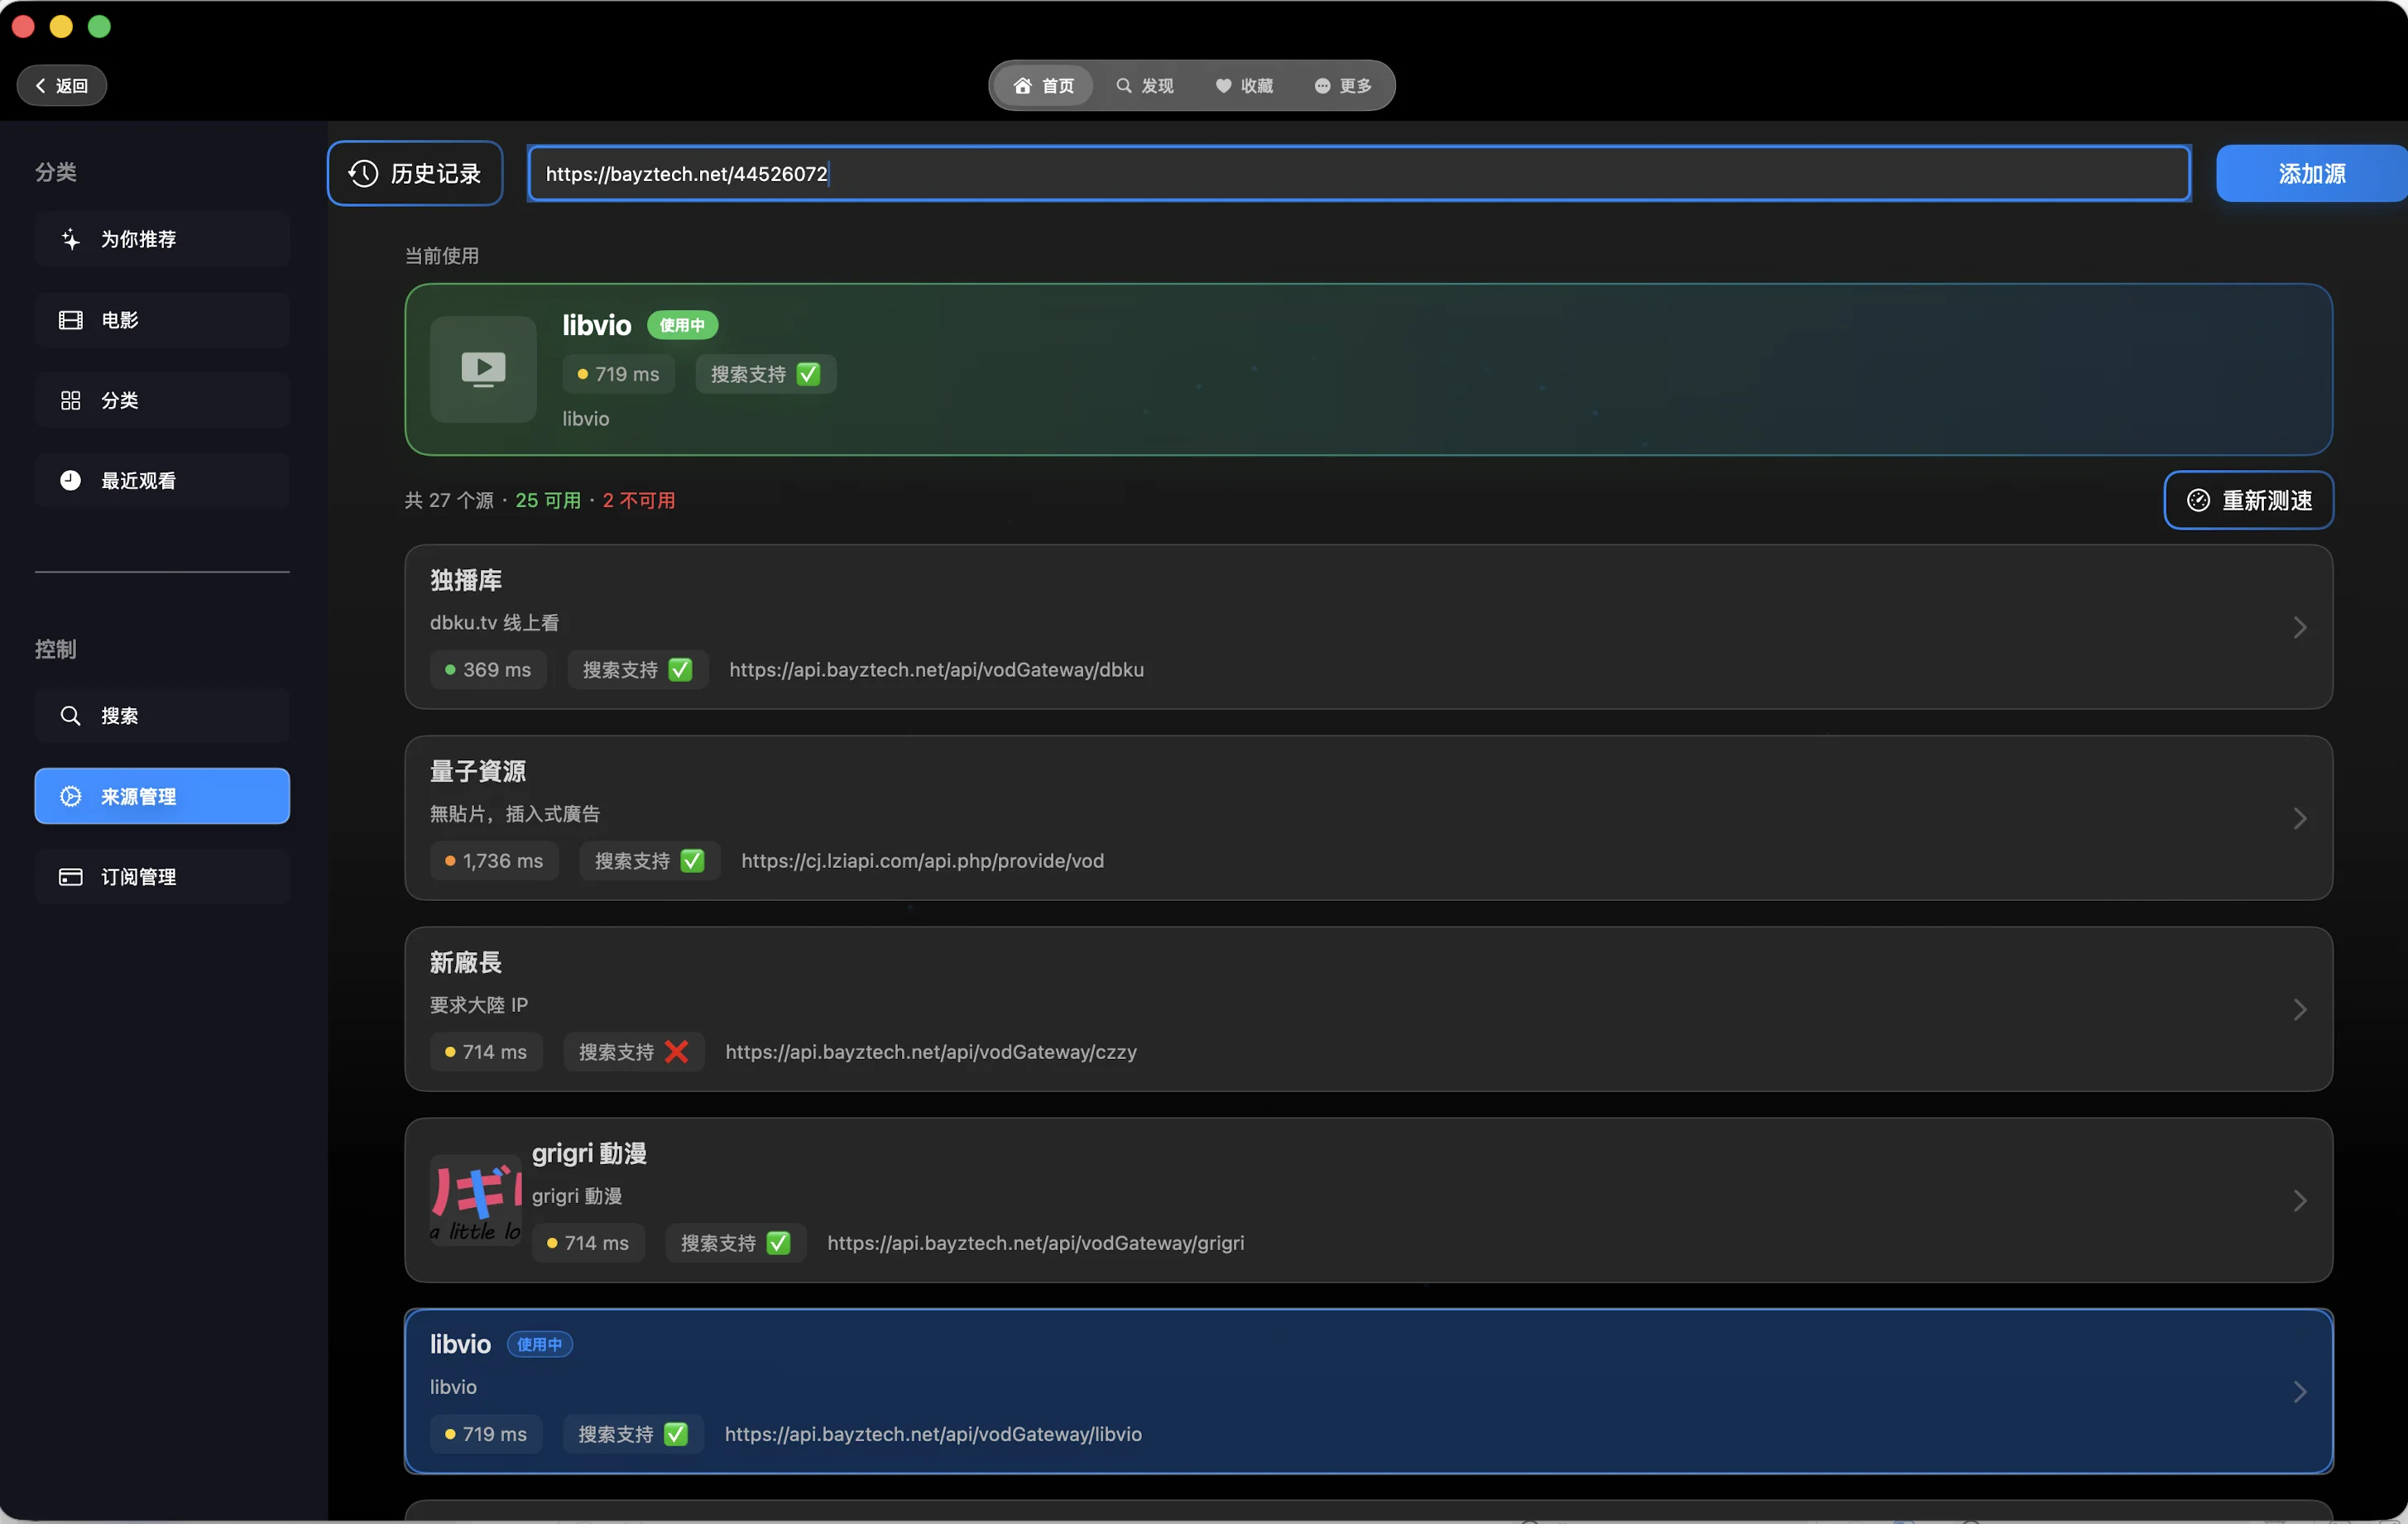Viewport: 2408px width, 1524px height.
Task: Click the 重新测速 retest speed button
Action: 2248,500
